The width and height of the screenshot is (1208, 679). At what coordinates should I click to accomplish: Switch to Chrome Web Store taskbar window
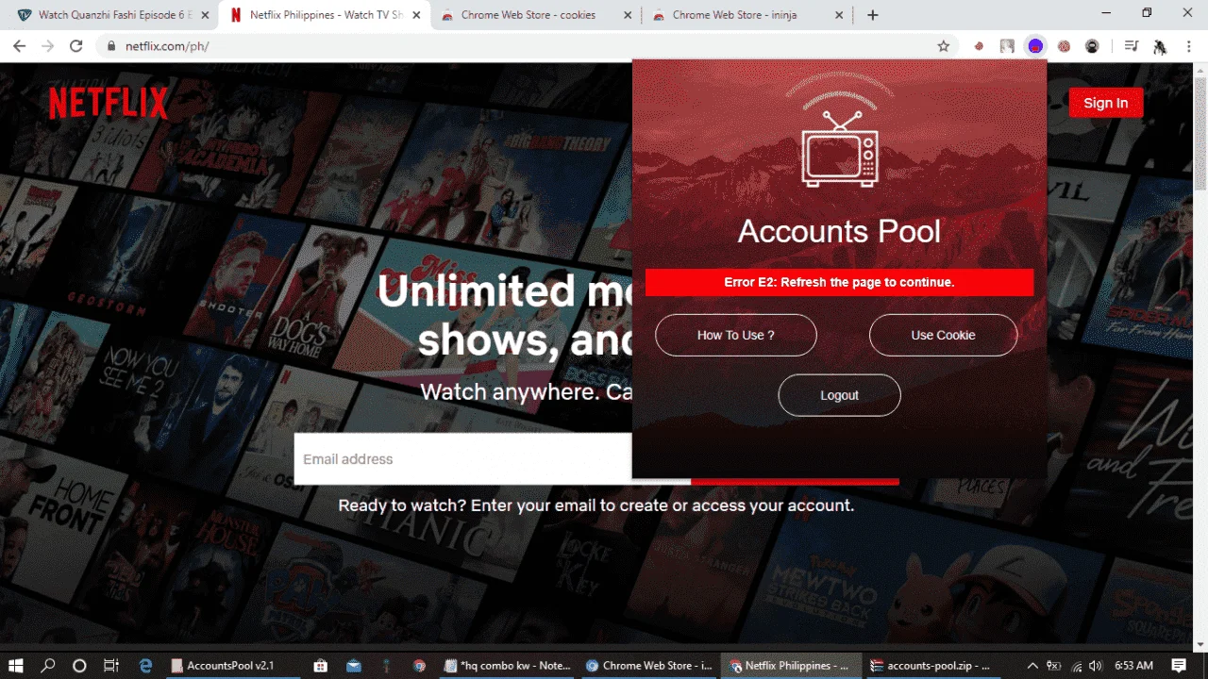(x=649, y=666)
